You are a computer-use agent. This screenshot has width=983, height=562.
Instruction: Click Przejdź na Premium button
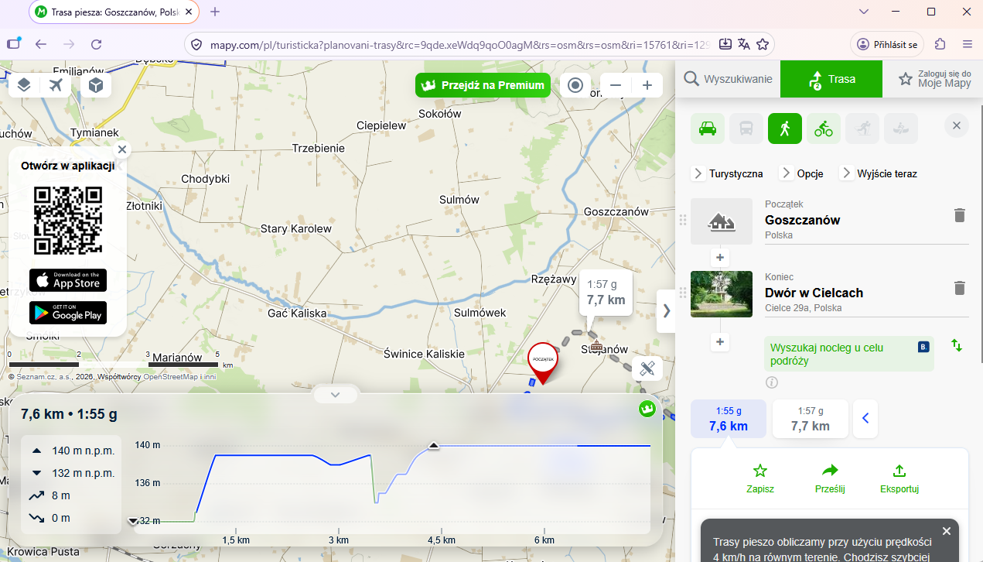tap(483, 85)
